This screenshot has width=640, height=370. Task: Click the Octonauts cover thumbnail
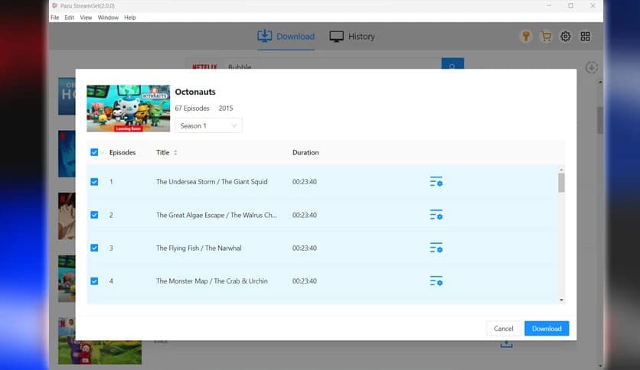click(x=128, y=109)
